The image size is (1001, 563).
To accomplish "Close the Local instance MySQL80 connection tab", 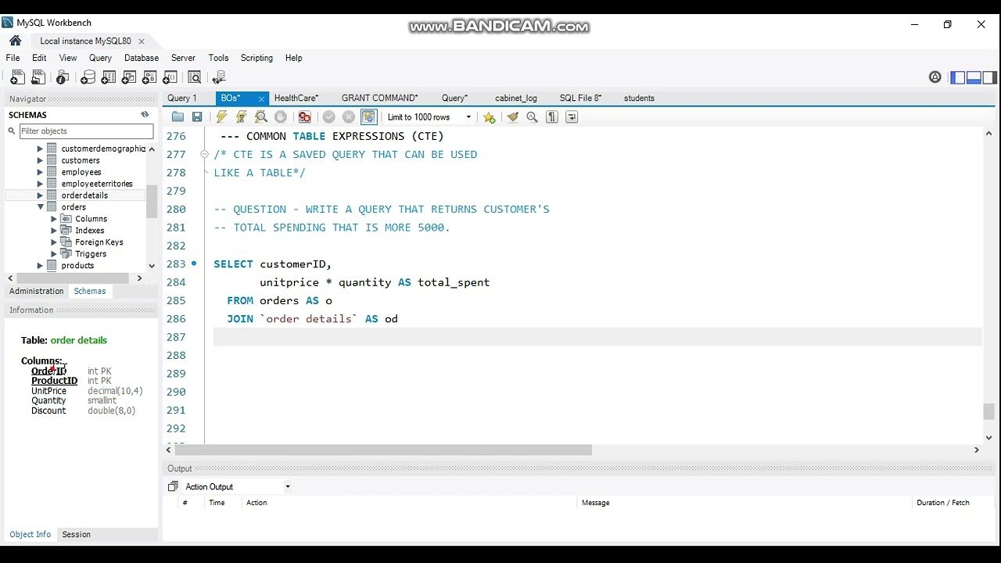I will pyautogui.click(x=142, y=41).
